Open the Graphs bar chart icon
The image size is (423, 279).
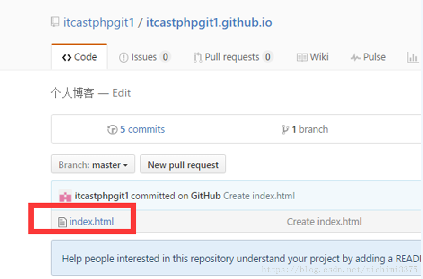[413, 57]
